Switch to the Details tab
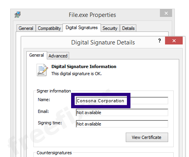The height and width of the screenshot is (157, 189). click(128, 28)
